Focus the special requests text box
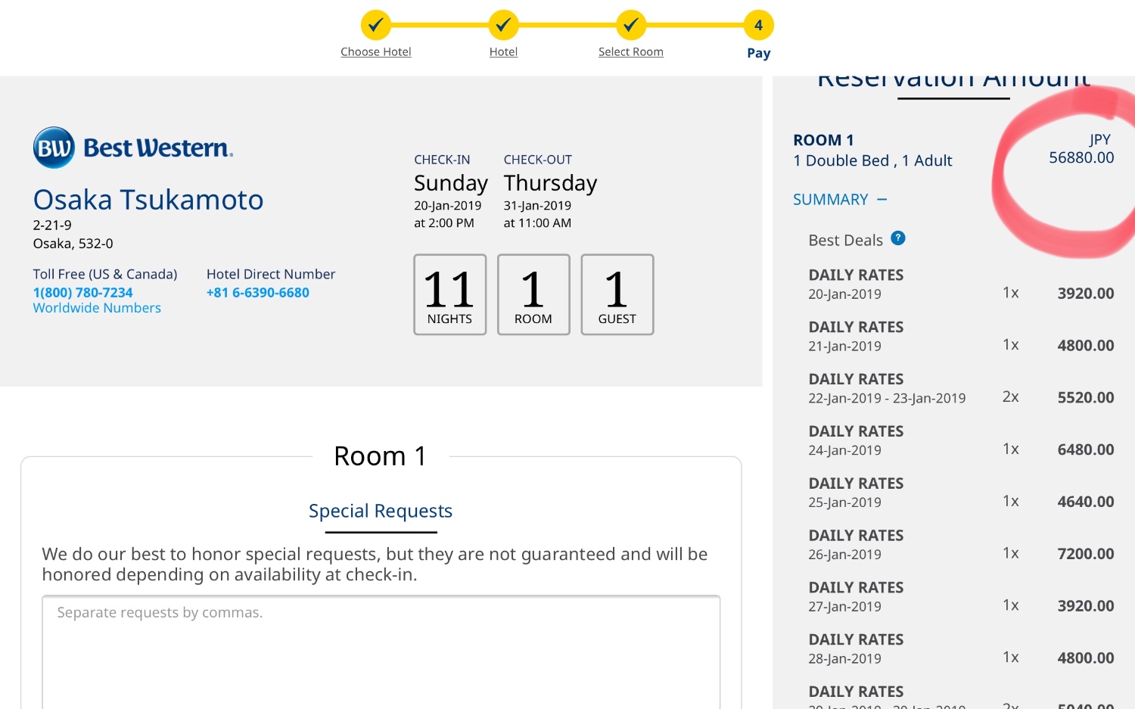This screenshot has width=1135, height=709. coord(381,652)
